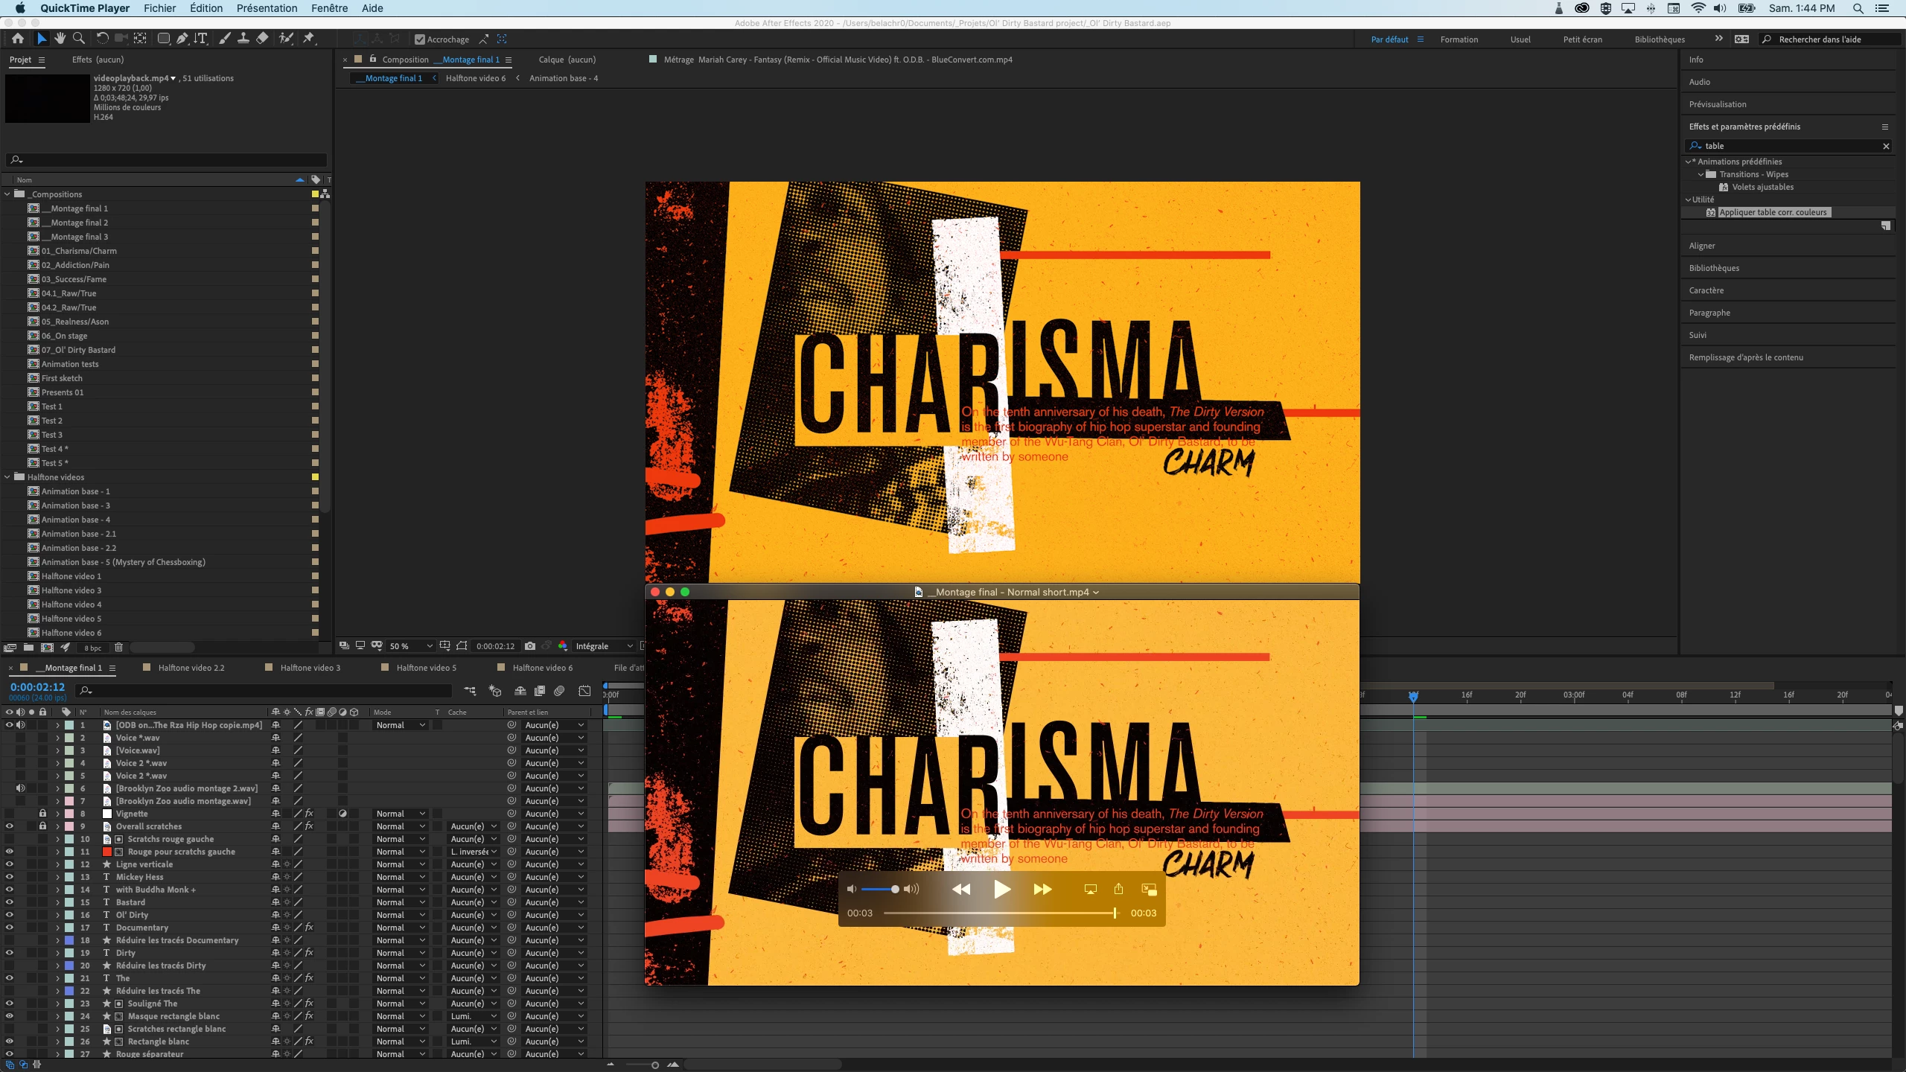This screenshot has height=1072, width=1906.
Task: Select the Hand tool
Action: (x=60, y=39)
